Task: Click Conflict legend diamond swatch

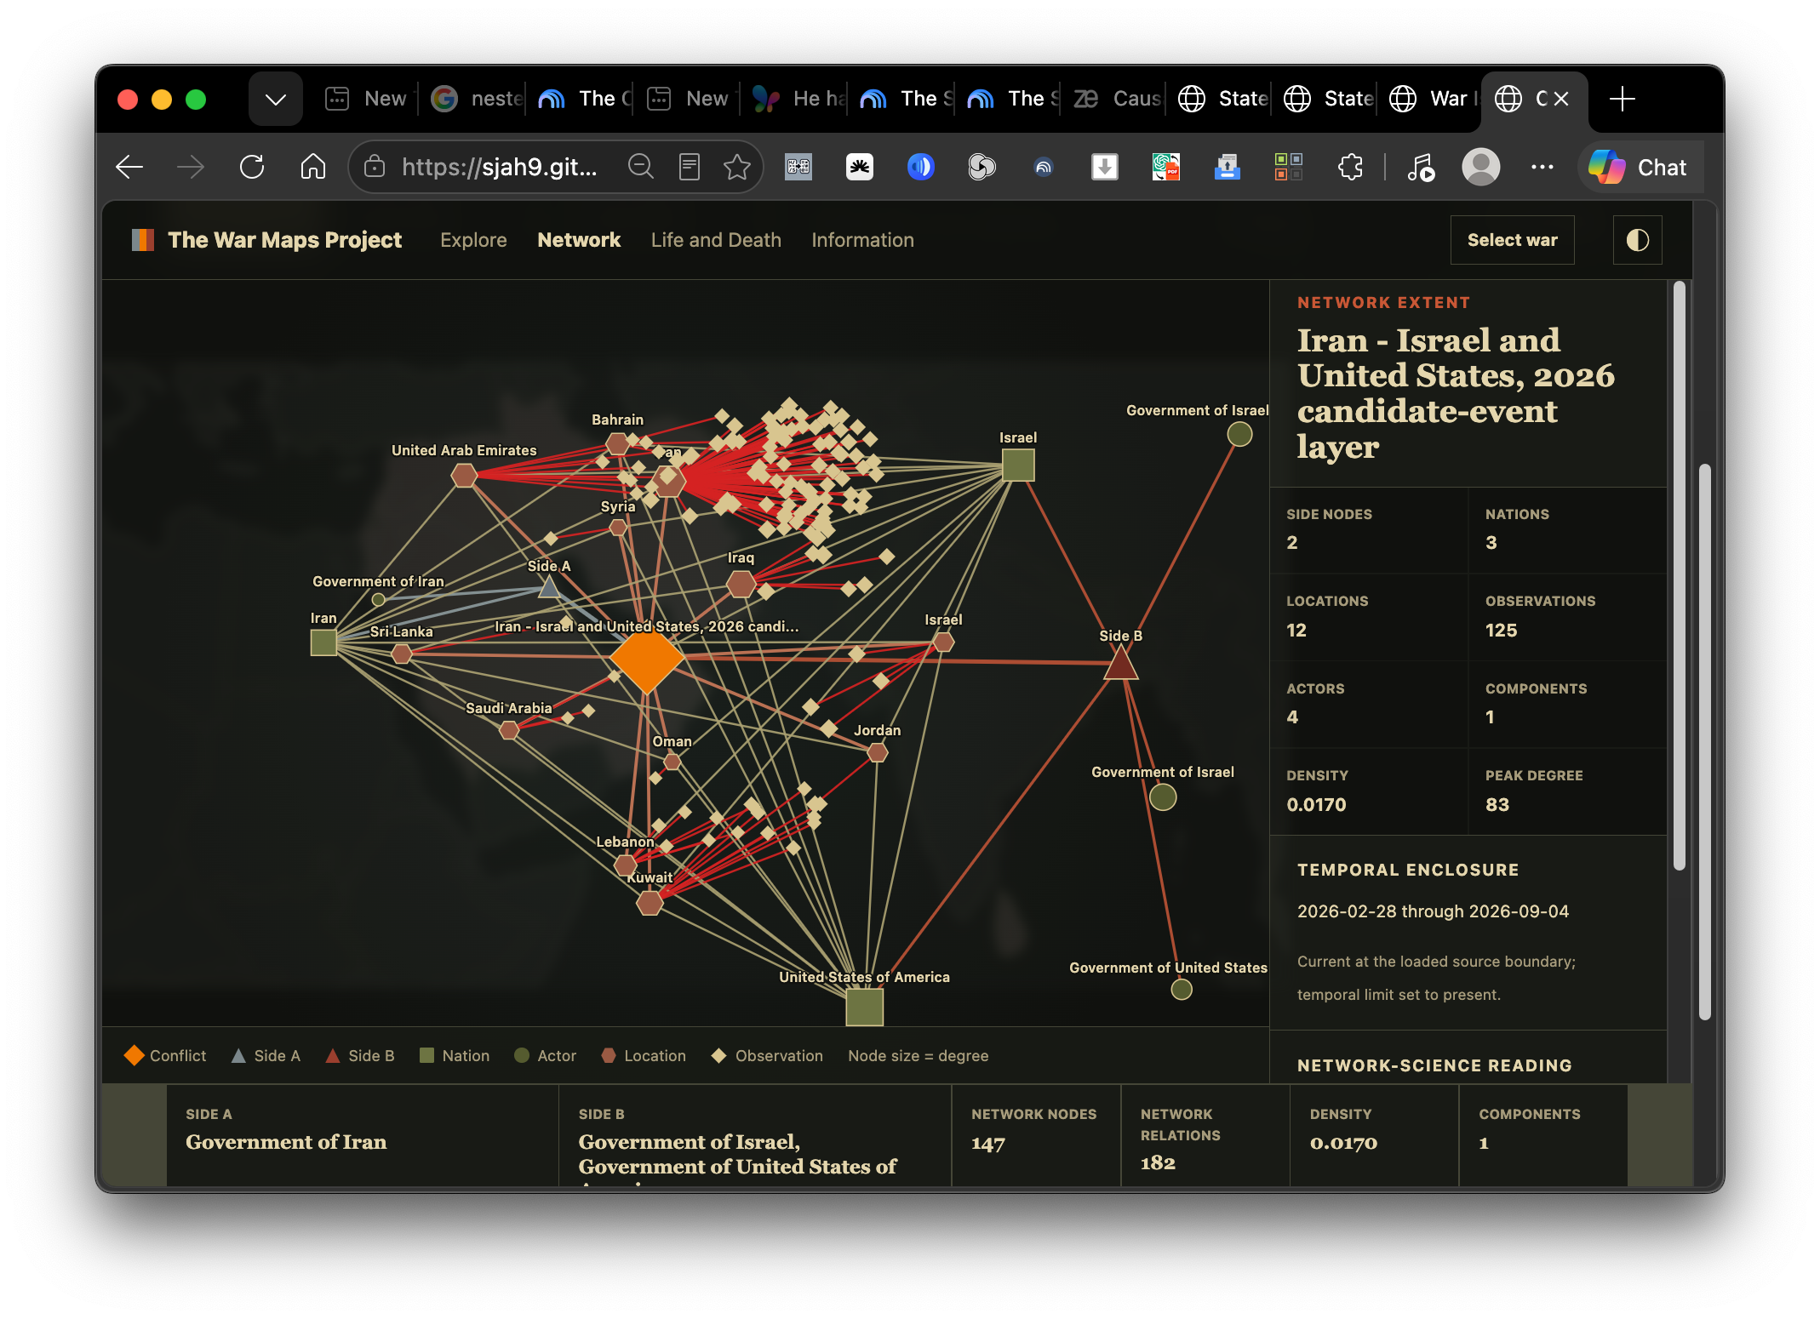Action: click(134, 1055)
